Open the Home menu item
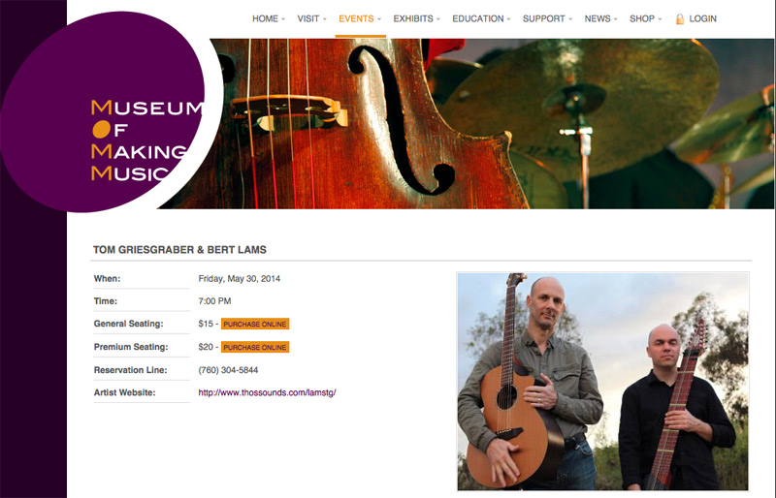Screen dimensions: 776x498 coord(265,18)
